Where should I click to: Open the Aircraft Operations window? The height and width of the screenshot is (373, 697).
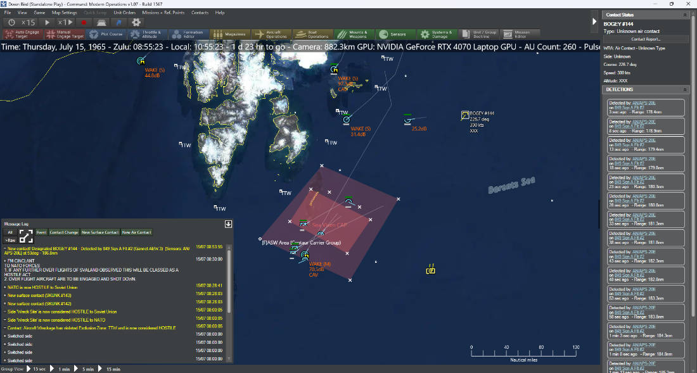271,34
